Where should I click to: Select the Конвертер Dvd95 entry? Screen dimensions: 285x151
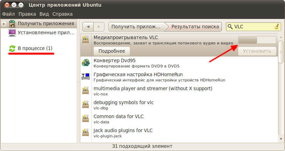click(x=179, y=63)
